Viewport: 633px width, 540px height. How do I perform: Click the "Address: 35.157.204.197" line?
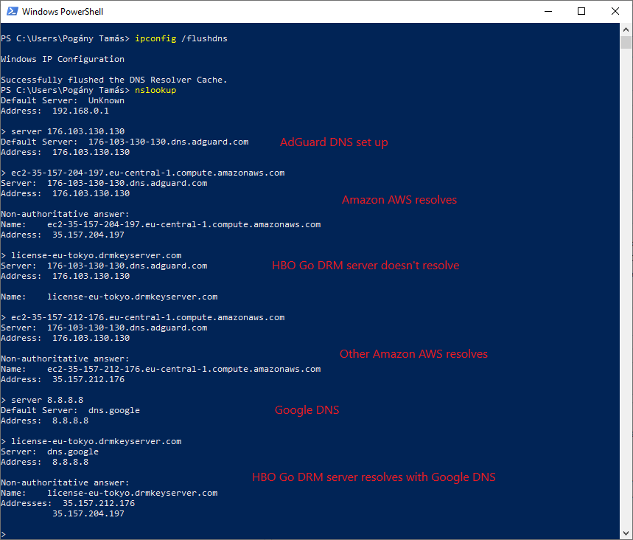pos(63,235)
